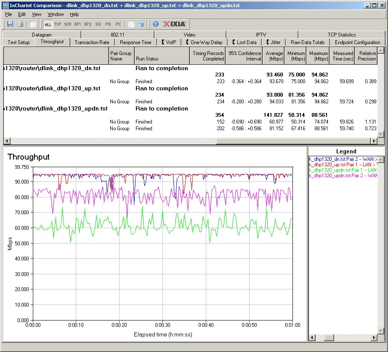Image resolution: width=388 pixels, height=352 pixels.
Task: Click the green export toolbar icon
Action: coord(131,24)
